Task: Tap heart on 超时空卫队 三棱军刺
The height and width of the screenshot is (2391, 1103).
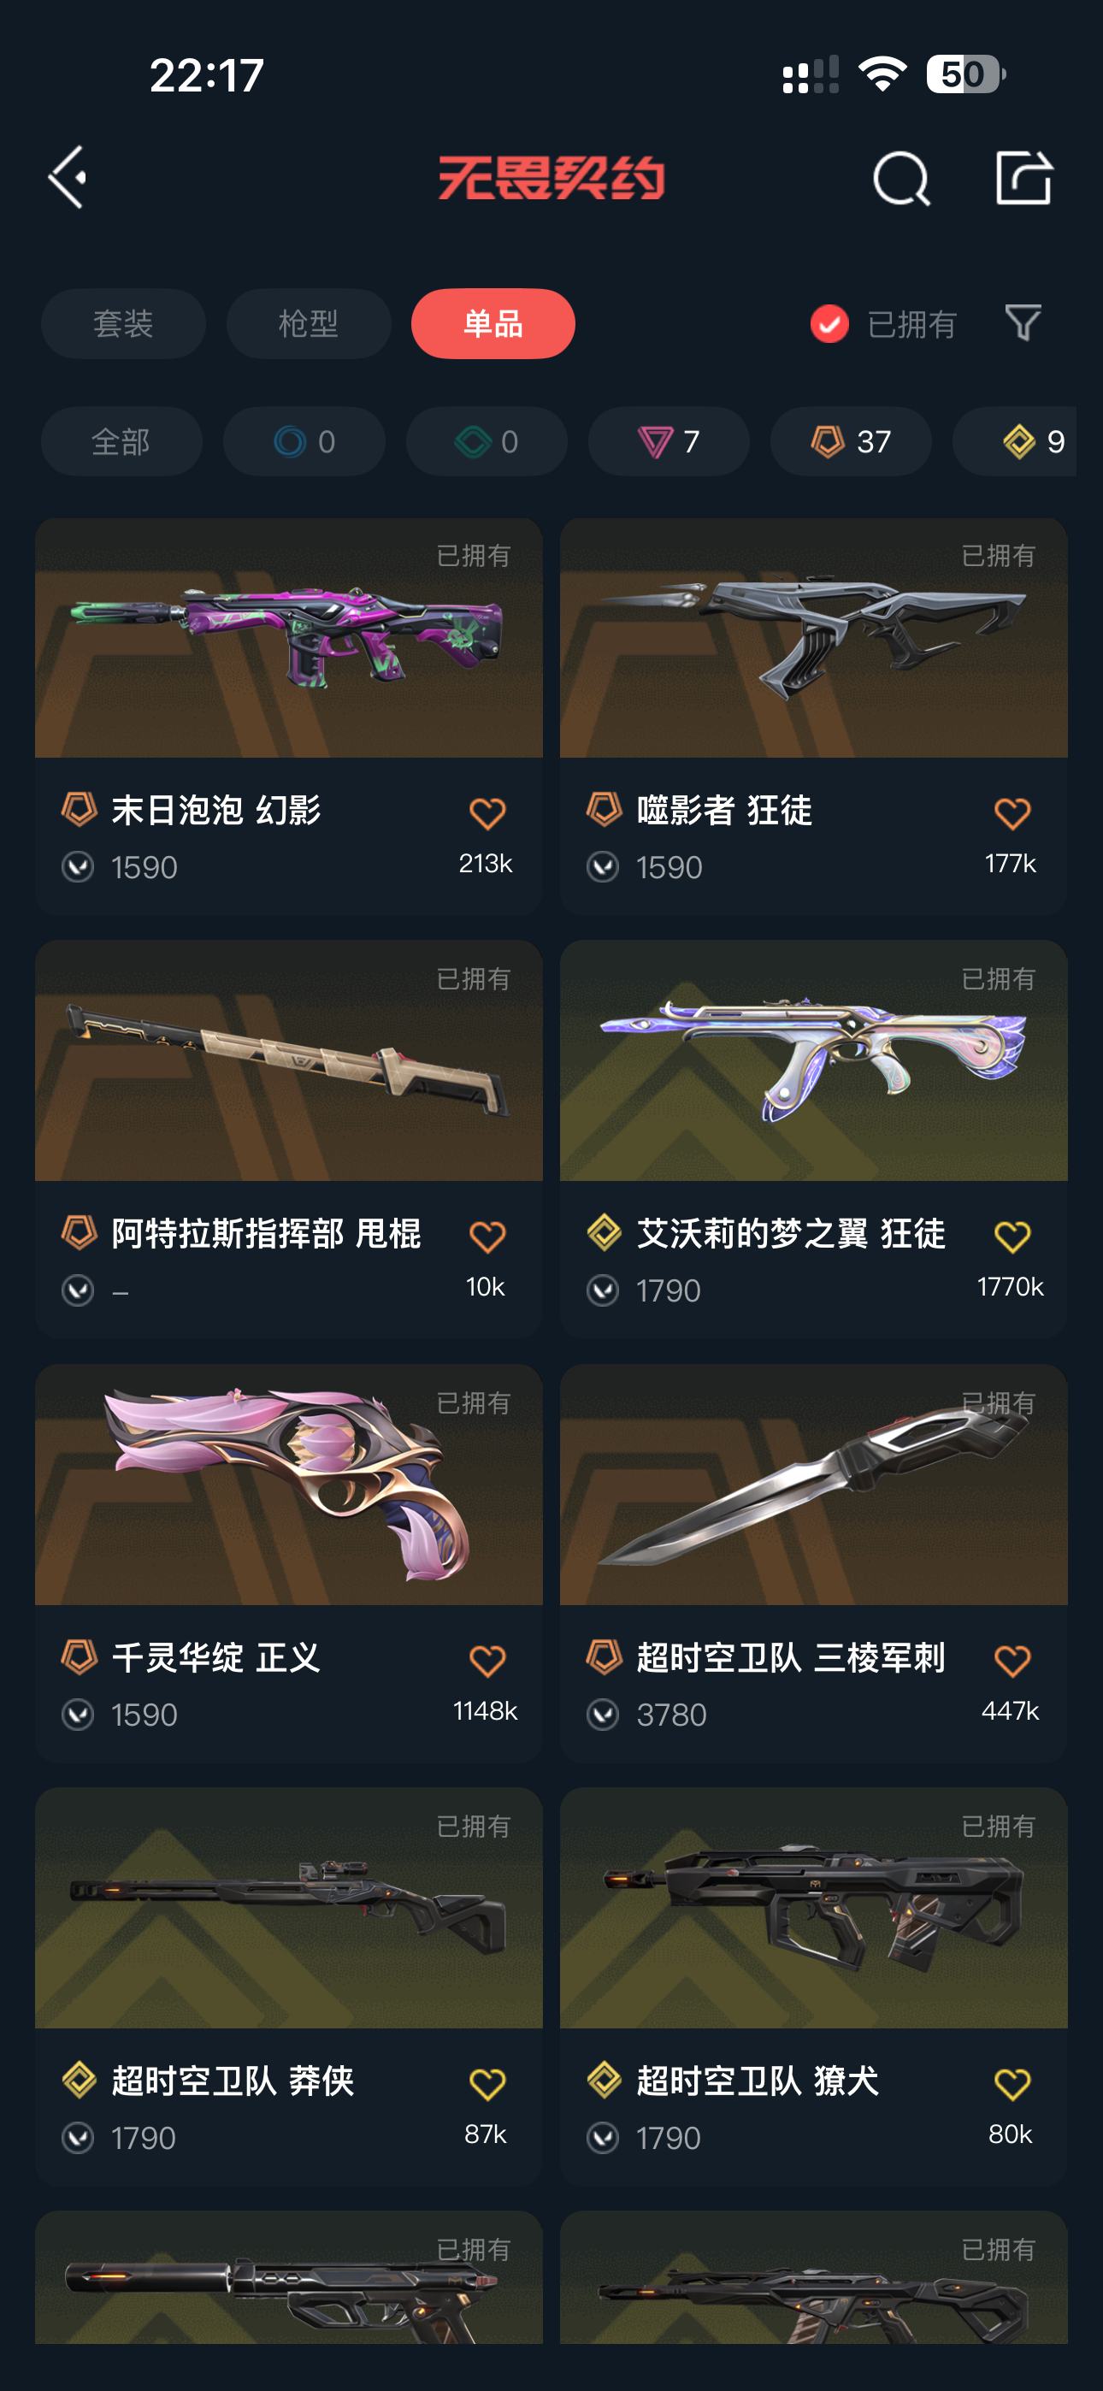Action: [x=1012, y=1661]
